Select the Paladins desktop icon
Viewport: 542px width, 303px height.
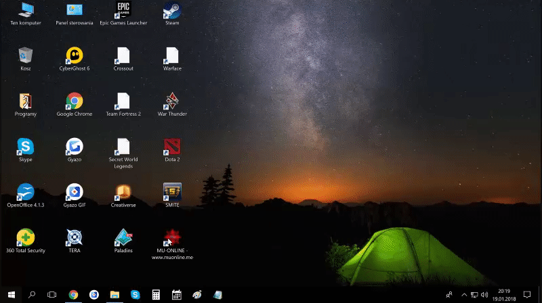point(123,241)
